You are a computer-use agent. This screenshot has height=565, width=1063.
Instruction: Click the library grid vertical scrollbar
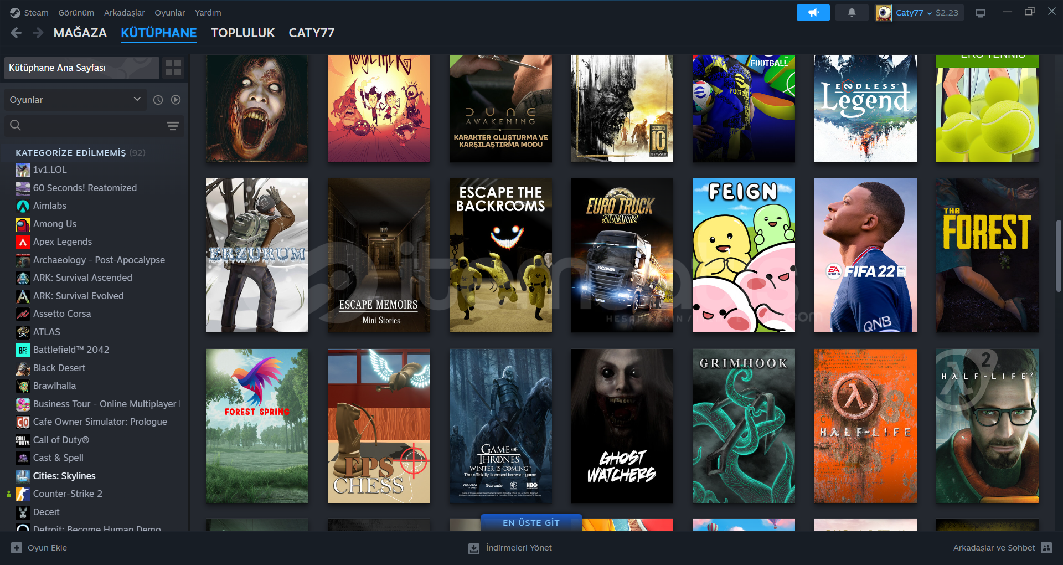(x=1059, y=255)
